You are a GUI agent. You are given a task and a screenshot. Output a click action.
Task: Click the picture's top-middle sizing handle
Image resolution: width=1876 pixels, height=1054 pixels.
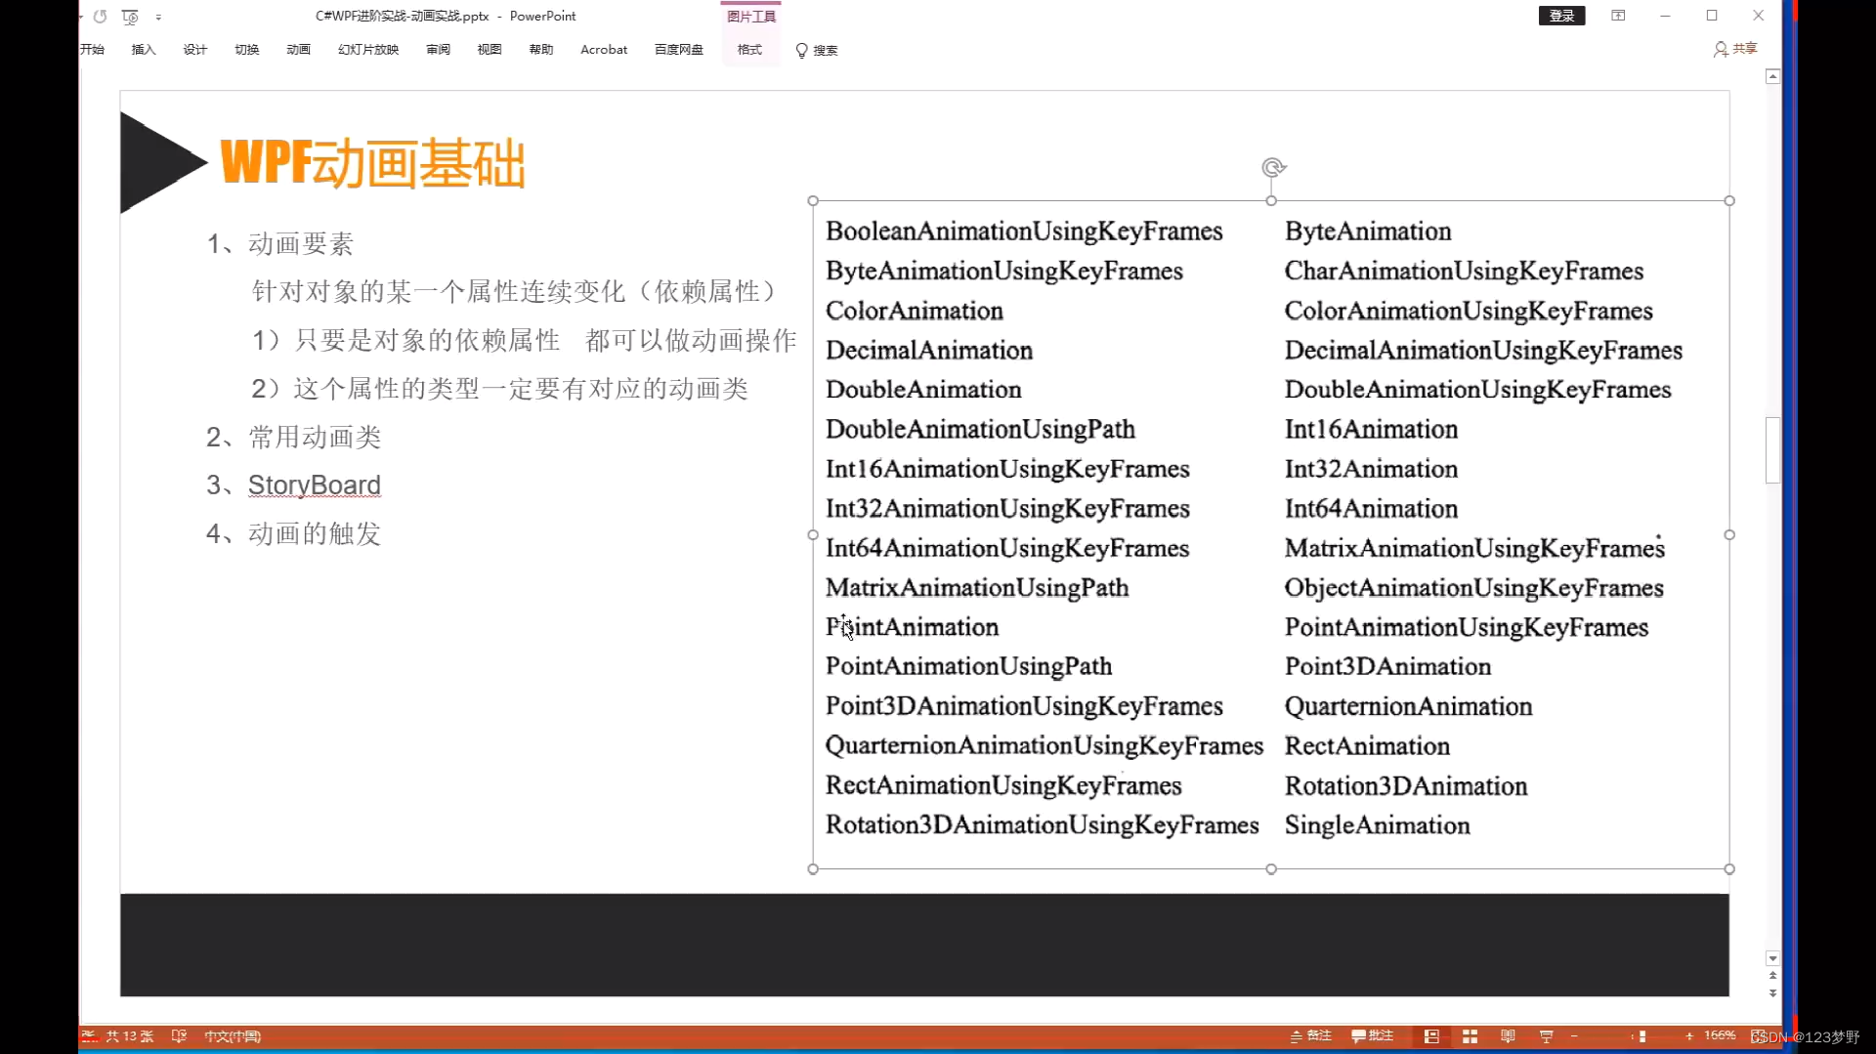1271,201
